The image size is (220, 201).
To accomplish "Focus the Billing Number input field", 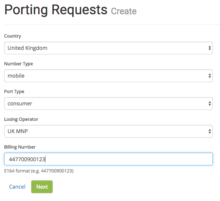I will click(108, 159).
